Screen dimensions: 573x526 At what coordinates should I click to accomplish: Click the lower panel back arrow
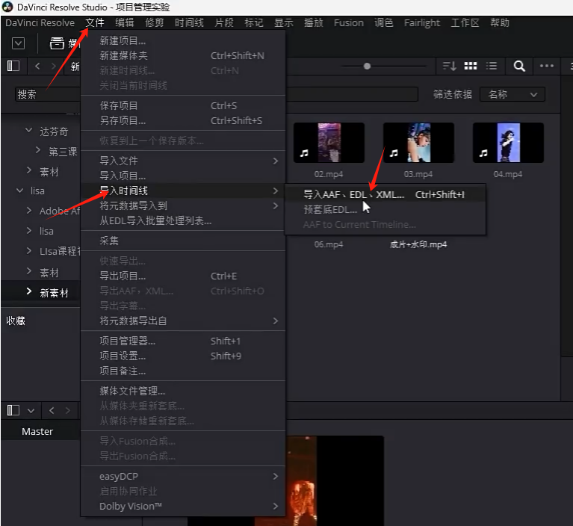pyautogui.click(x=52, y=410)
